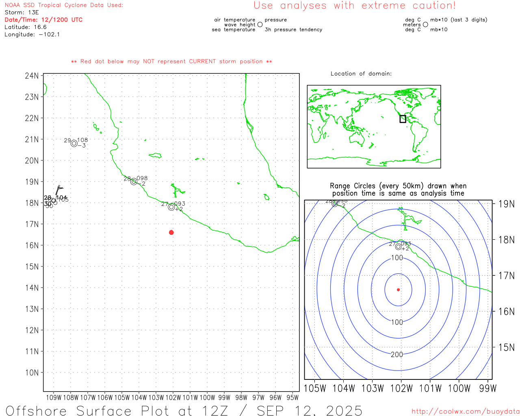
Task: Click wind barb station near 18N 109W
Action: click(54, 200)
